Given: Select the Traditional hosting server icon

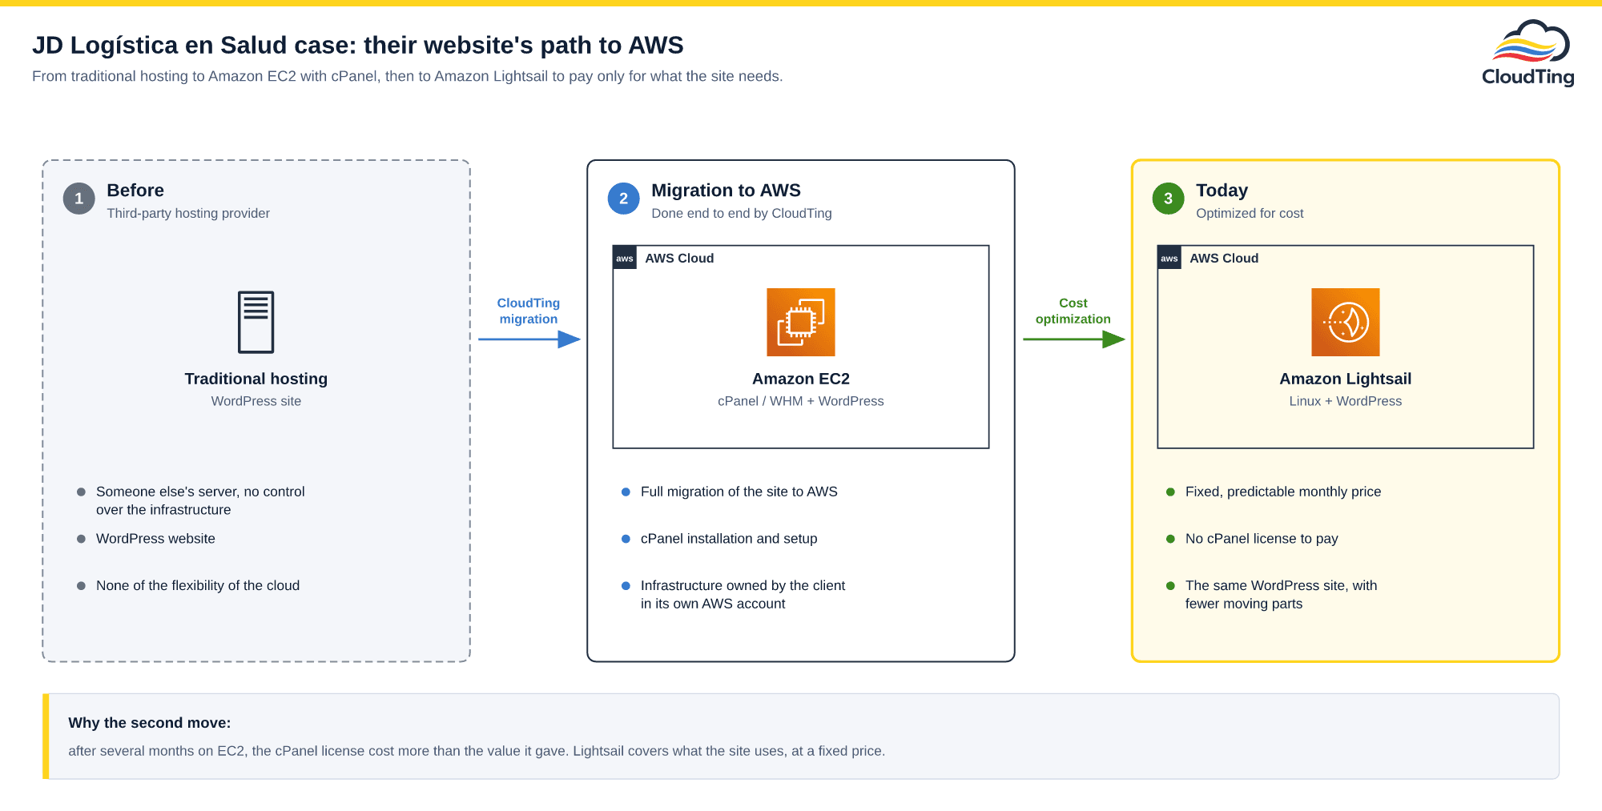Looking at the screenshot, I should 256,322.
